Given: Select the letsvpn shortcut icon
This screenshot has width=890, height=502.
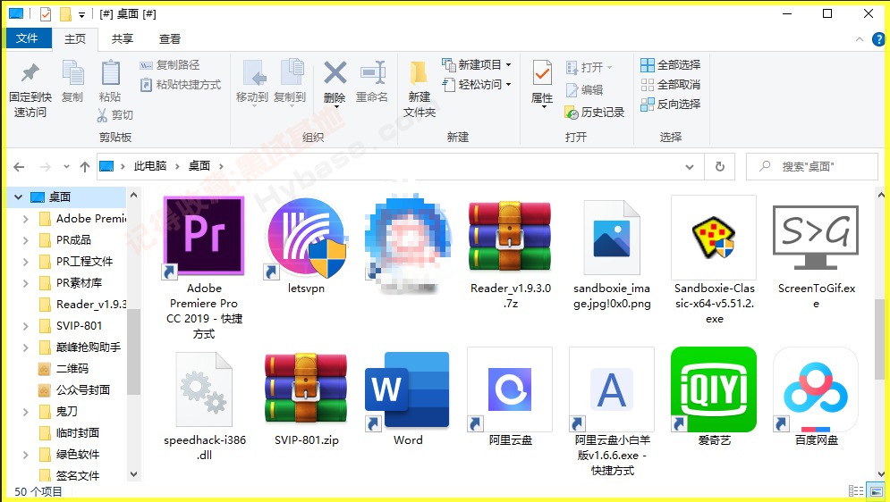Looking at the screenshot, I should coord(306,238).
